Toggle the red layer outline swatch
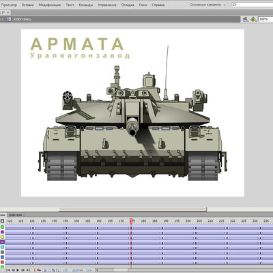 click(x=2, y=262)
